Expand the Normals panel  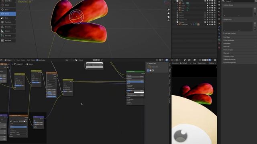(227, 47)
